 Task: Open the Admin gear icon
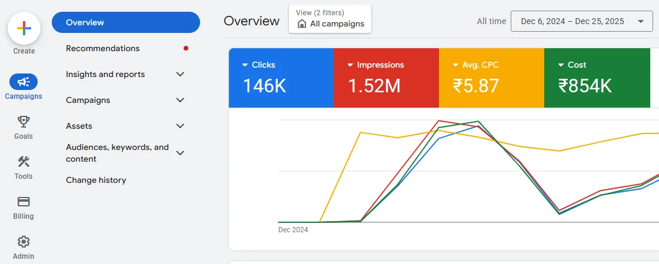click(x=24, y=242)
